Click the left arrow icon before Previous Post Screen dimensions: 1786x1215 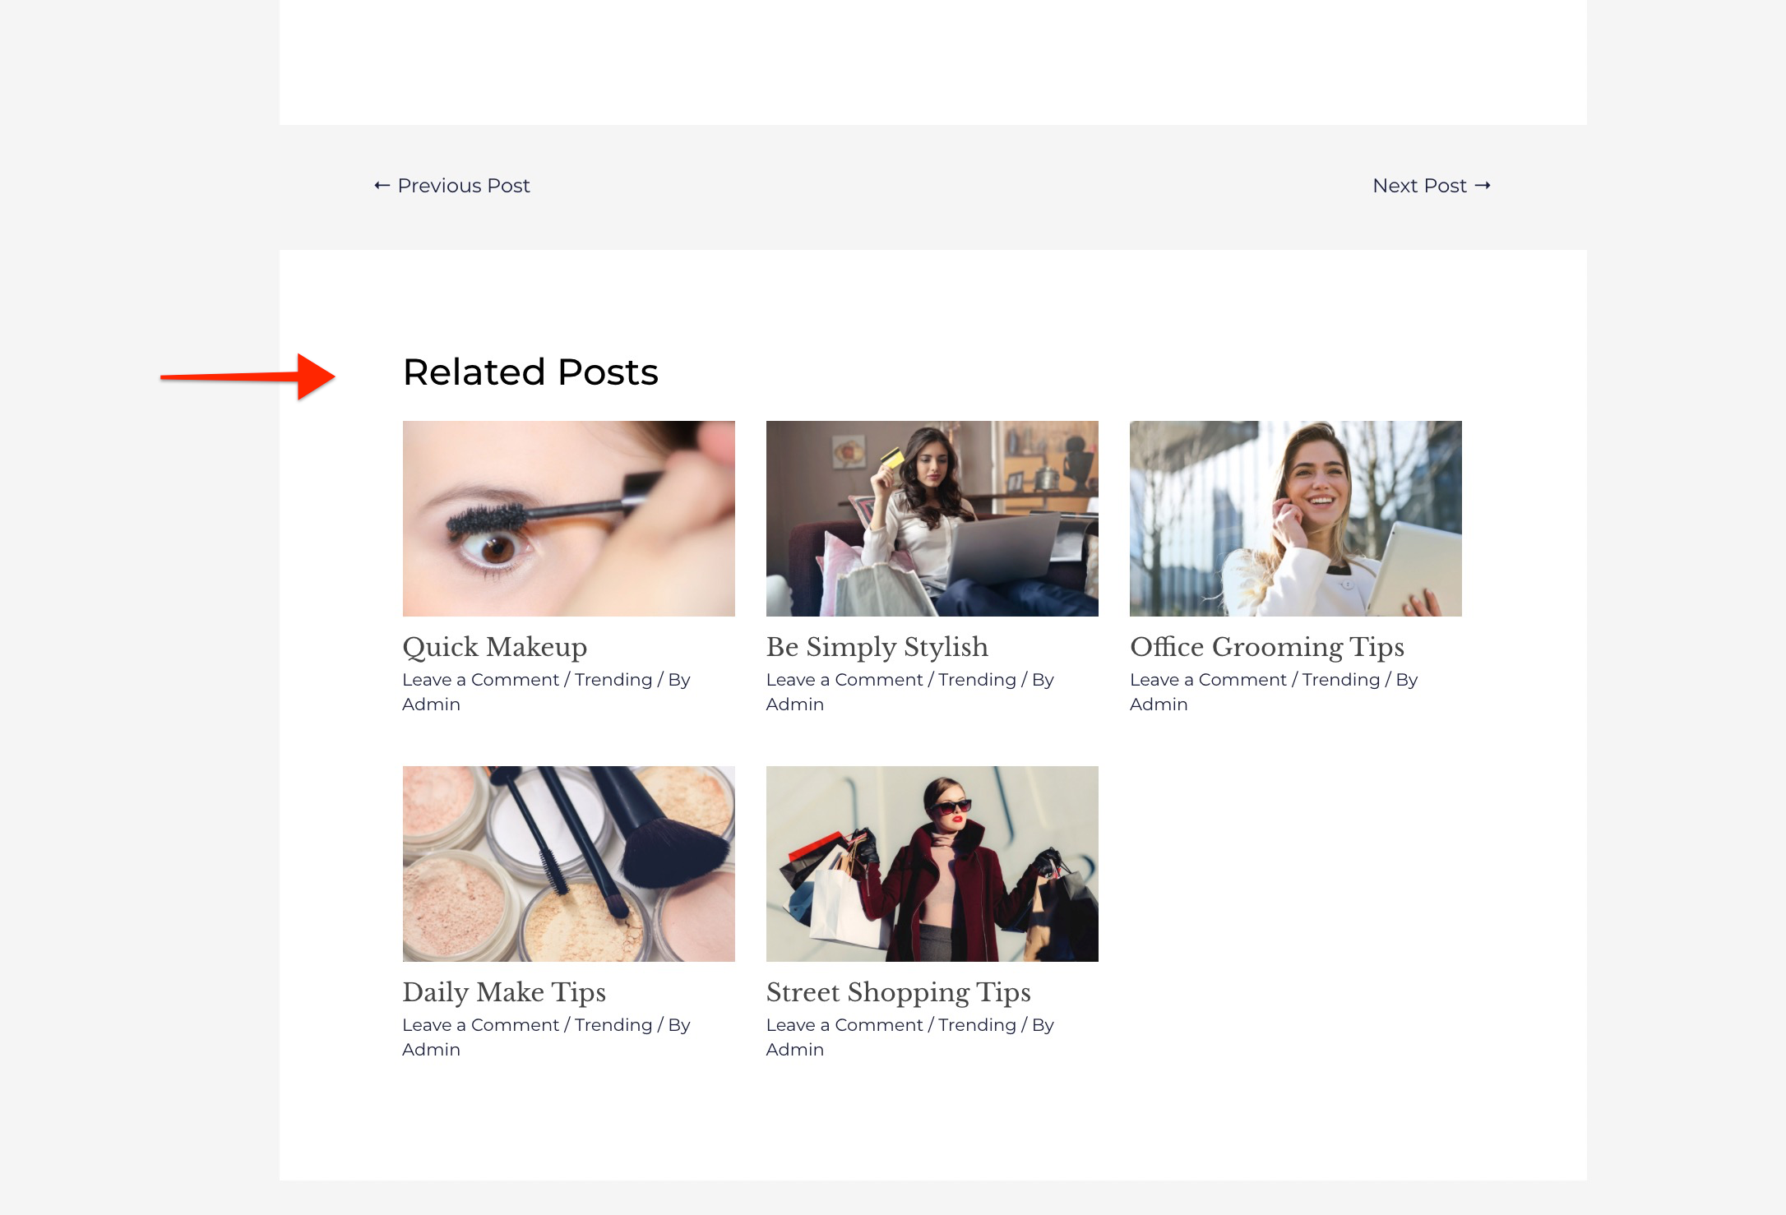tap(381, 186)
